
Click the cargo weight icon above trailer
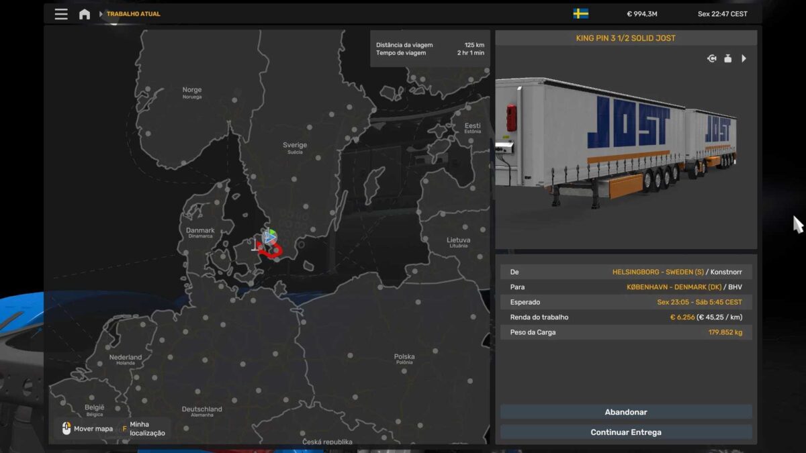pos(727,59)
